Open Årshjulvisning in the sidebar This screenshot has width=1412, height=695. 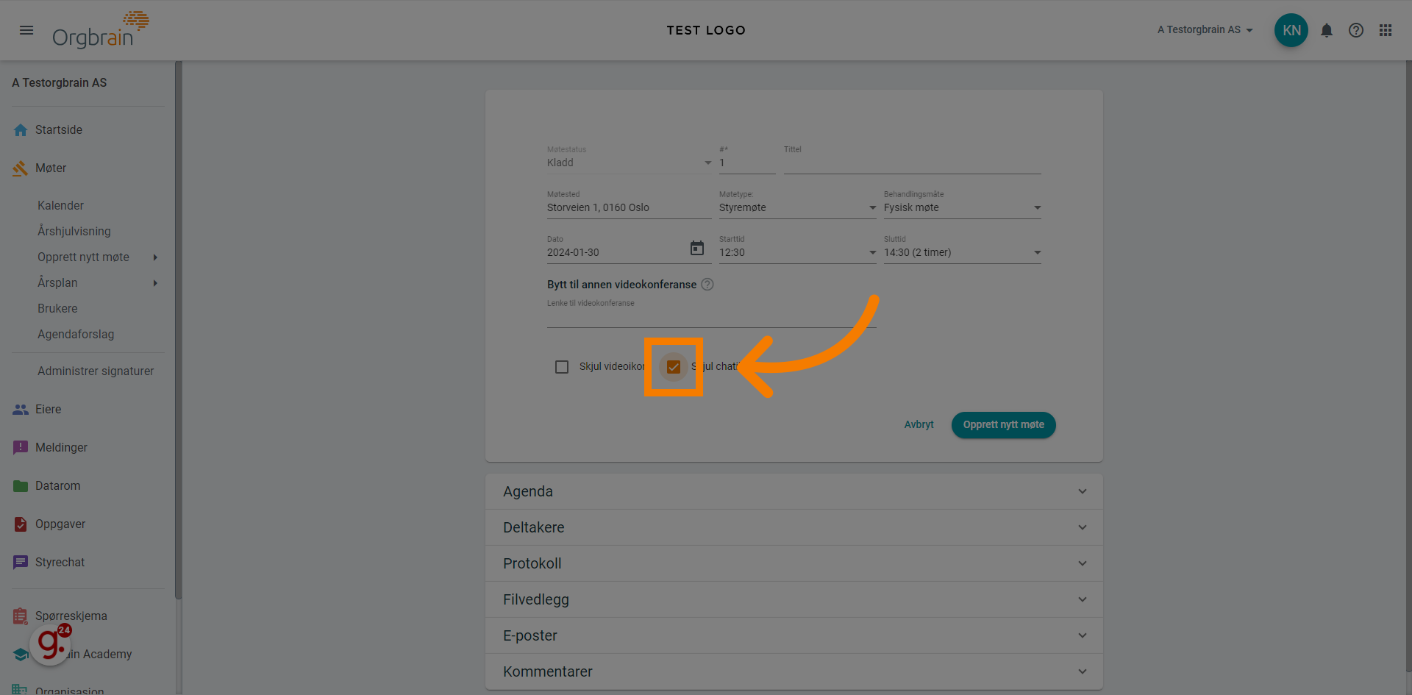coord(74,232)
